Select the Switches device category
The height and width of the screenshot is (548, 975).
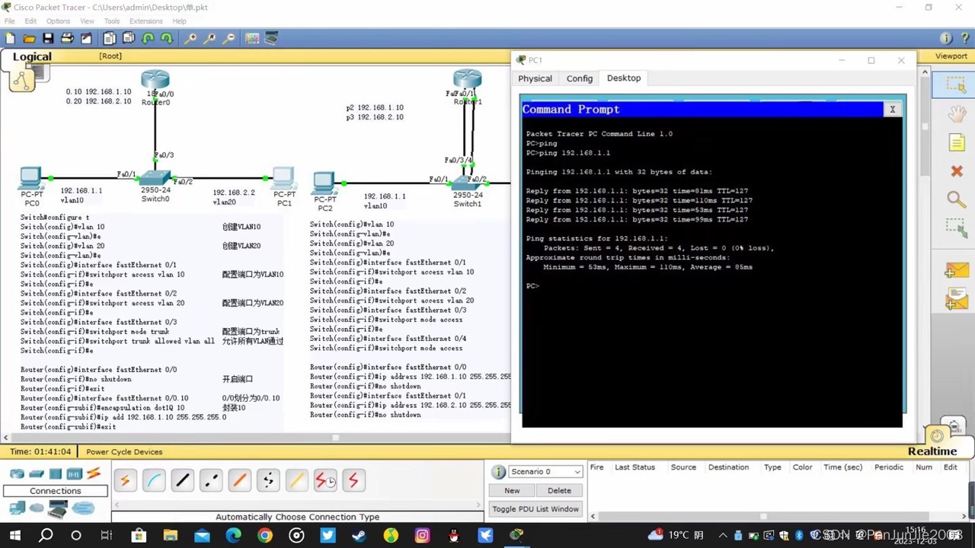[x=36, y=474]
